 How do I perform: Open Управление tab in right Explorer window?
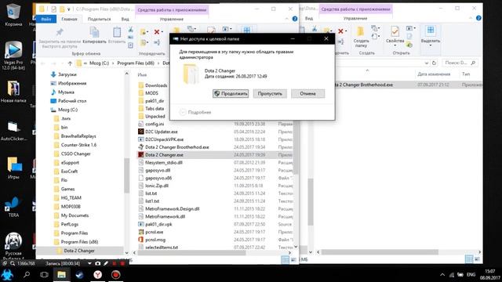point(355,19)
